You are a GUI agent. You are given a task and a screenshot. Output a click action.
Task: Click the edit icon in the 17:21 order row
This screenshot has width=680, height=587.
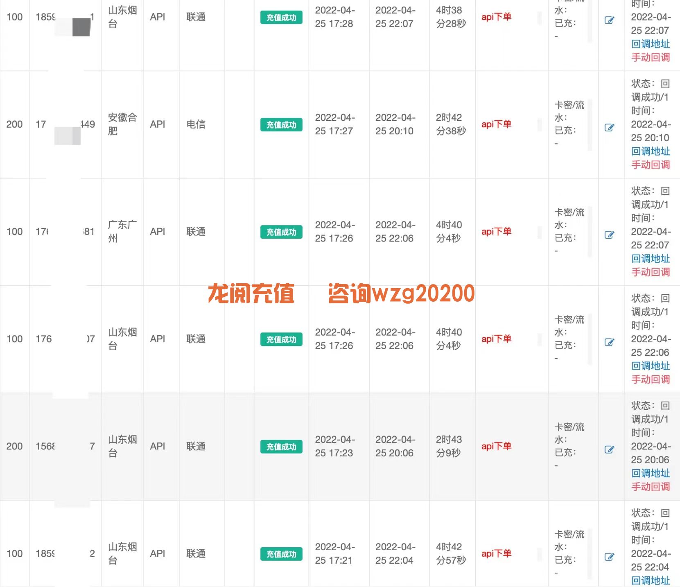tap(609, 557)
